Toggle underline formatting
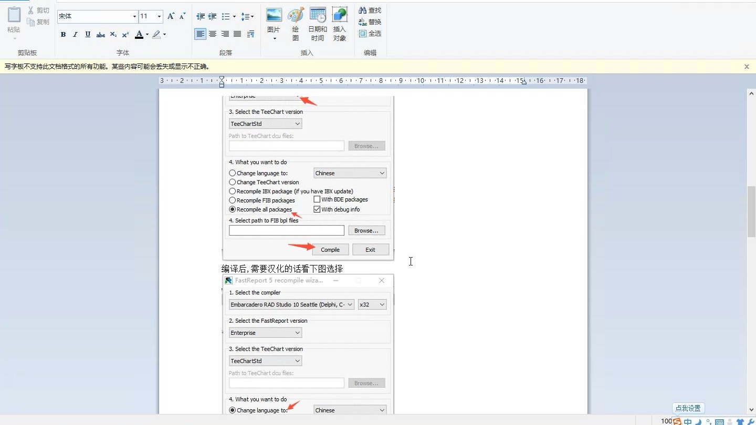This screenshot has width=756, height=425. pos(88,35)
